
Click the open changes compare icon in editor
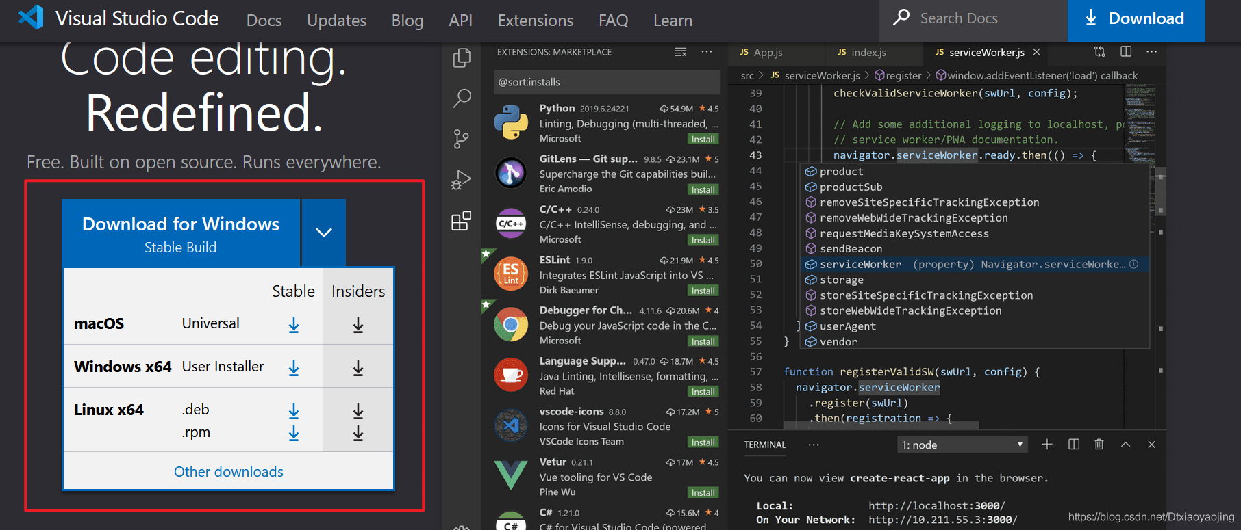1100,52
